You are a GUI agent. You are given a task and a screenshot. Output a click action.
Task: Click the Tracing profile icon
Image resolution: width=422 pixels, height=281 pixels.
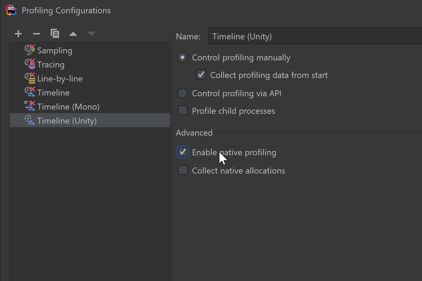30,64
